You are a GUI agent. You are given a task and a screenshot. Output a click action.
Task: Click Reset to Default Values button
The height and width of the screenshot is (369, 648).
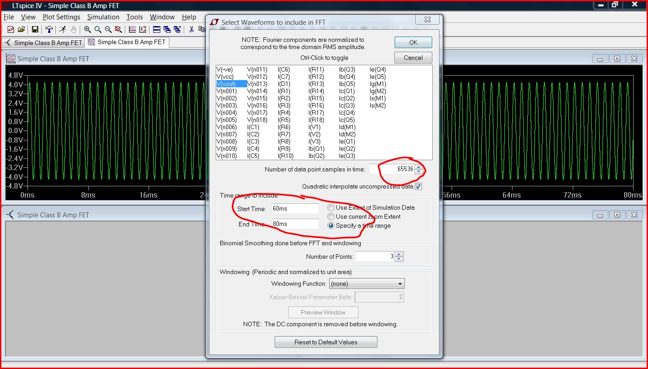[326, 342]
